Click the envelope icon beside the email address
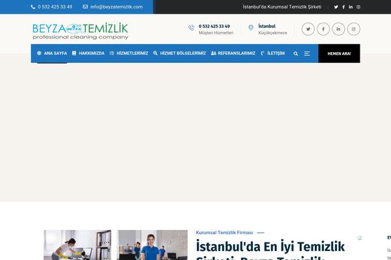This screenshot has height=260, width=391. [85, 6]
